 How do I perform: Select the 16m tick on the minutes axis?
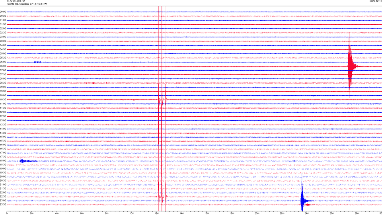(x=207, y=213)
